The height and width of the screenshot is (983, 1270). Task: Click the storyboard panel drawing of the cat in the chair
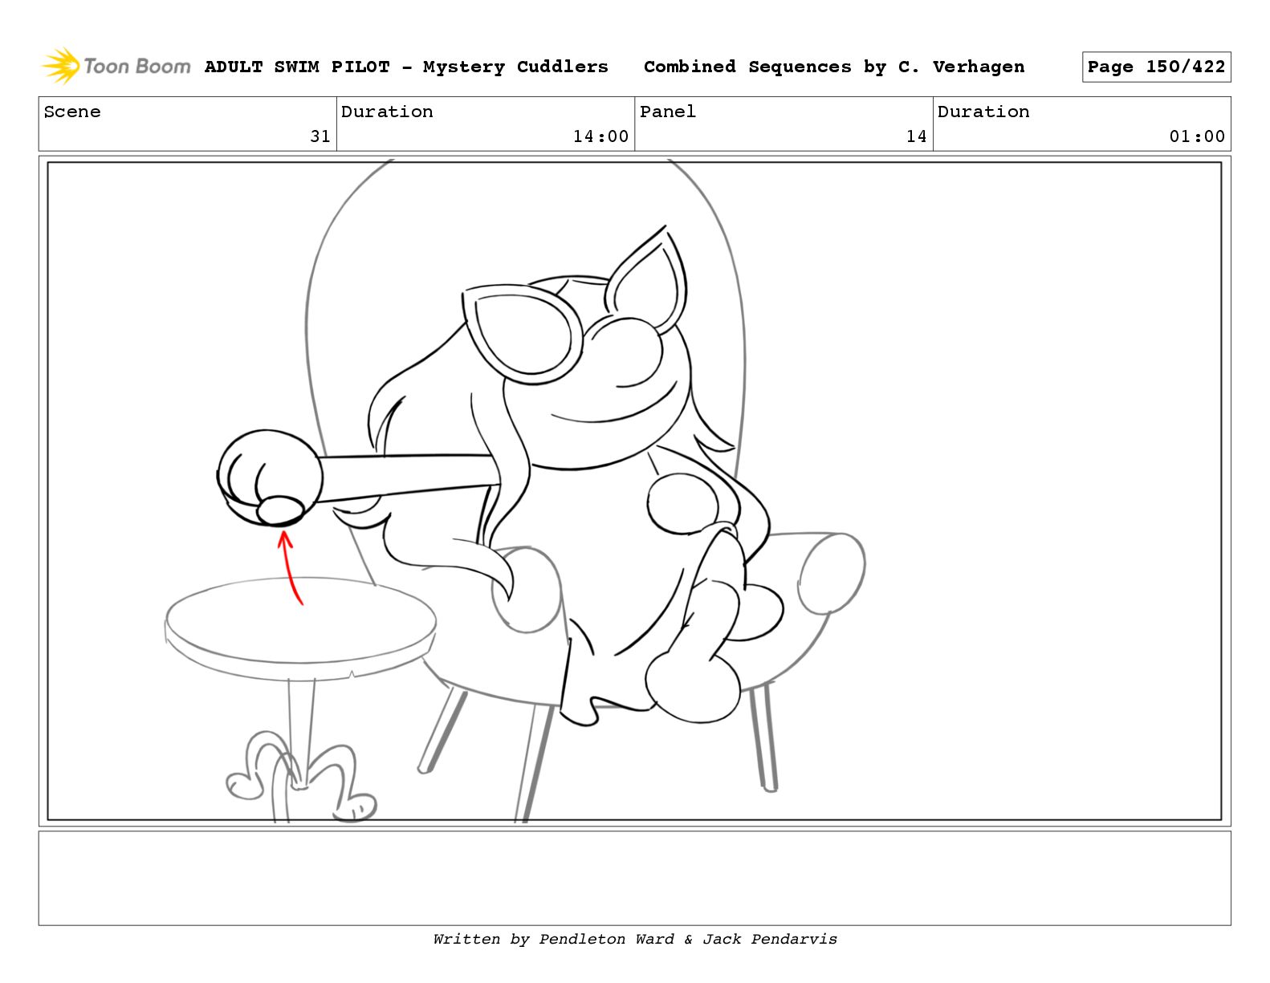[x=634, y=491]
